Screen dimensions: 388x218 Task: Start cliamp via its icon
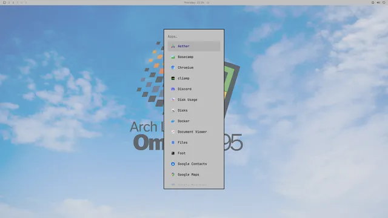click(173, 78)
